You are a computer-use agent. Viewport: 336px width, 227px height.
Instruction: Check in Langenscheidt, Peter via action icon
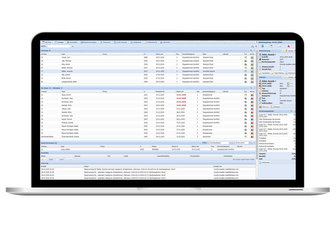click(x=252, y=82)
